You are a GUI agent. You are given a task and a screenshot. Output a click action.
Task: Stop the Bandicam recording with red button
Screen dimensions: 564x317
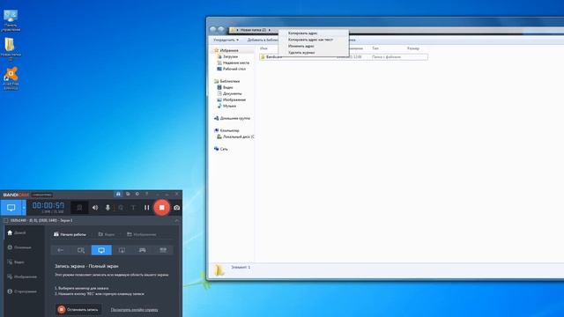tap(161, 208)
